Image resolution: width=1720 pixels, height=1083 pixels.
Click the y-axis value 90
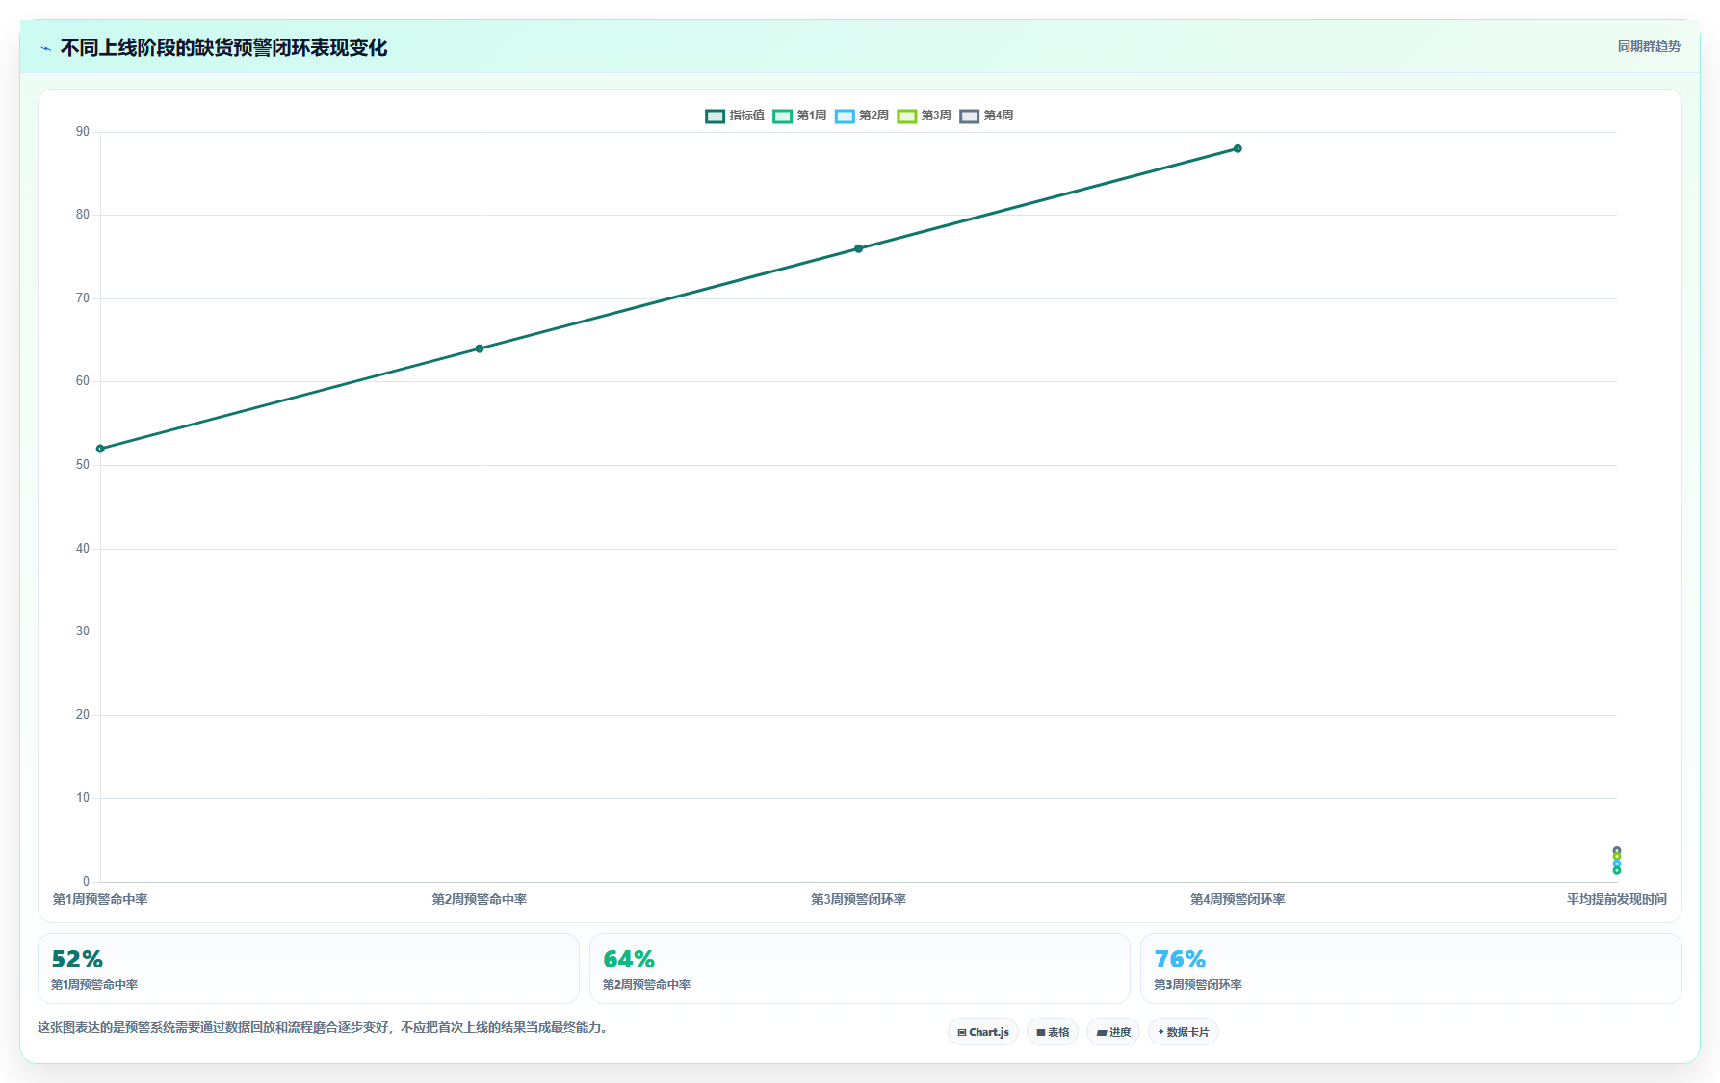click(x=83, y=132)
